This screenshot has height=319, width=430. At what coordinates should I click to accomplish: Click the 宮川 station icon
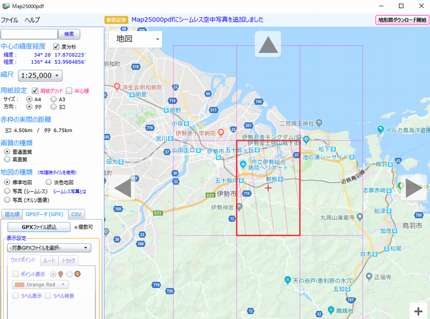coord(170,139)
